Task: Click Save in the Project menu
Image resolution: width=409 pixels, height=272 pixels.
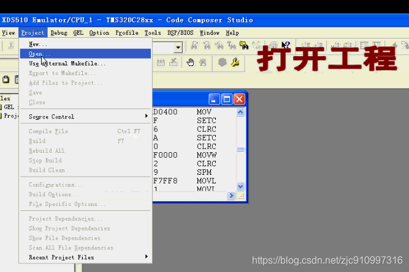Action: pos(86,92)
